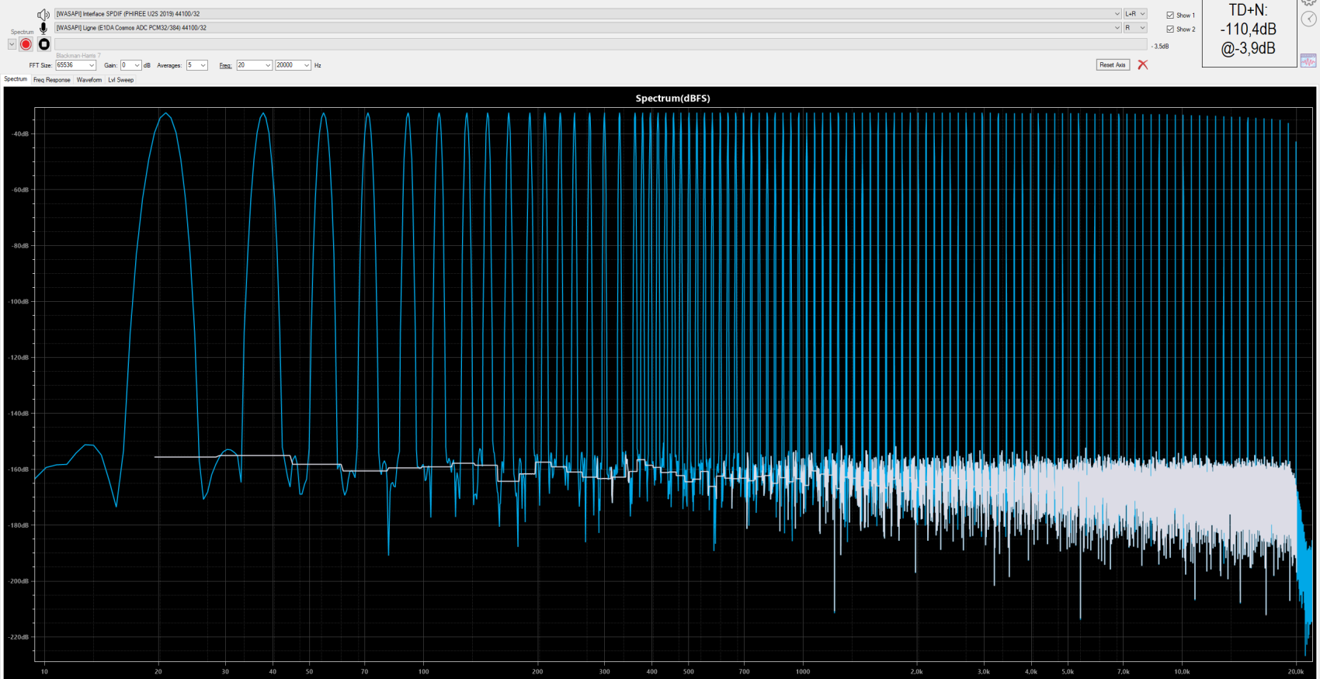Open the FFT Size dropdown
Image resolution: width=1320 pixels, height=679 pixels.
click(75, 65)
